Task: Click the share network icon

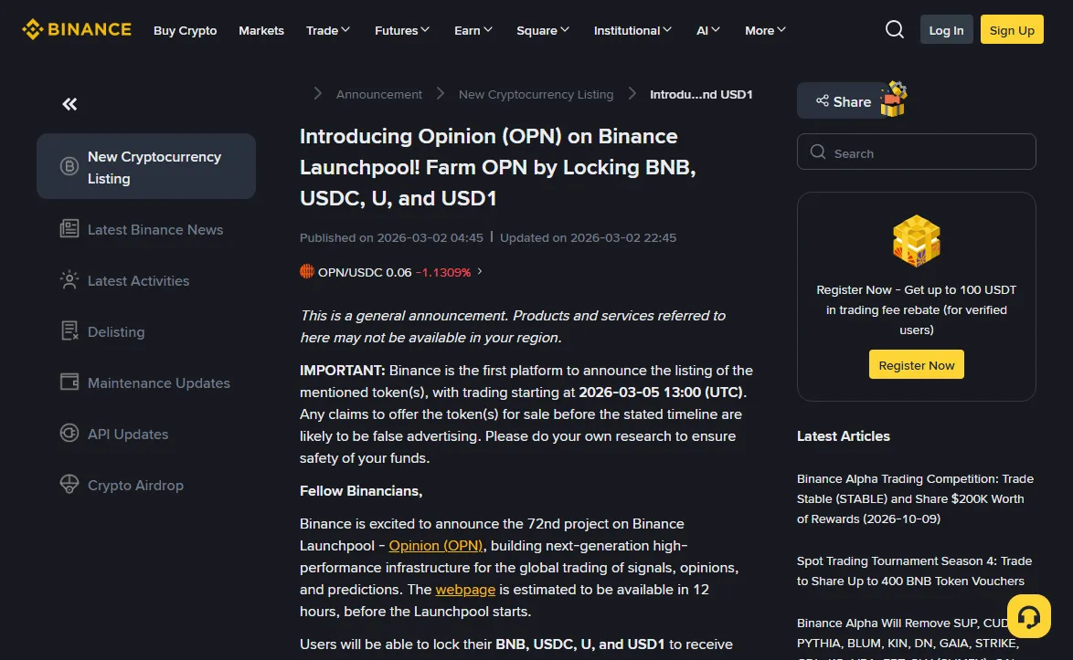Action: [x=822, y=101]
